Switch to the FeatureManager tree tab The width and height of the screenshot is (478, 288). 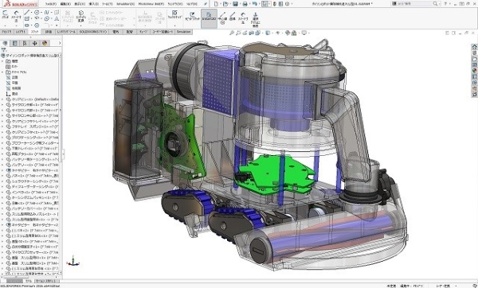(5, 43)
